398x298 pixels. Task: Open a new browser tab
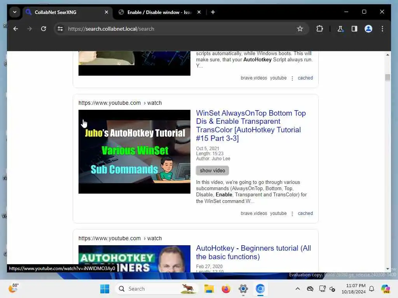(213, 12)
